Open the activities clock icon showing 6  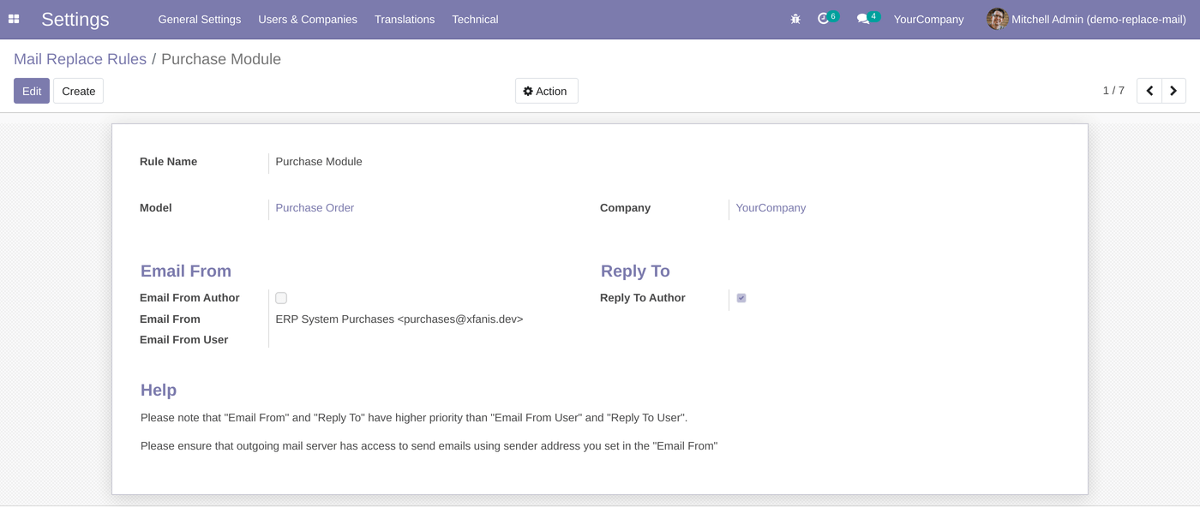coord(825,18)
